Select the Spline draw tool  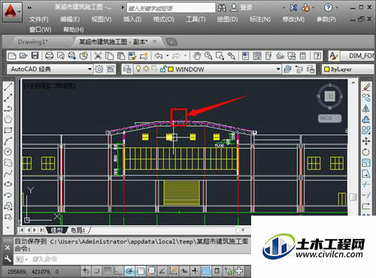(x=8, y=174)
